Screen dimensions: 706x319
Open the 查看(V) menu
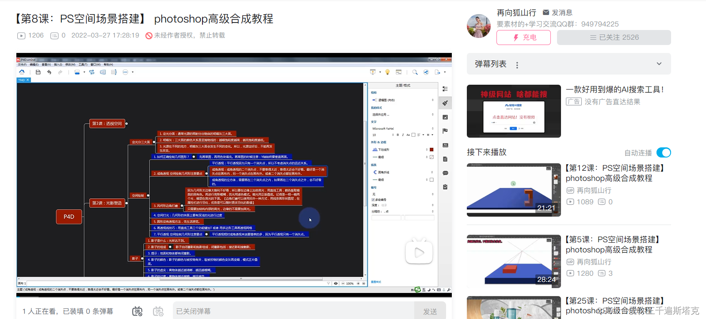(x=46, y=64)
